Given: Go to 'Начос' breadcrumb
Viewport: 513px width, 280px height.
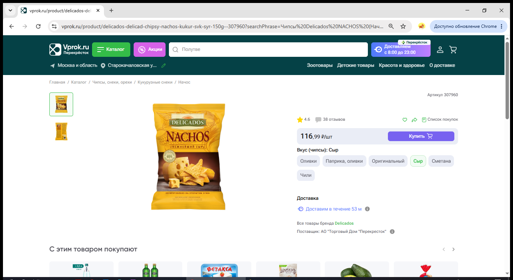Looking at the screenshot, I should pyautogui.click(x=184, y=82).
